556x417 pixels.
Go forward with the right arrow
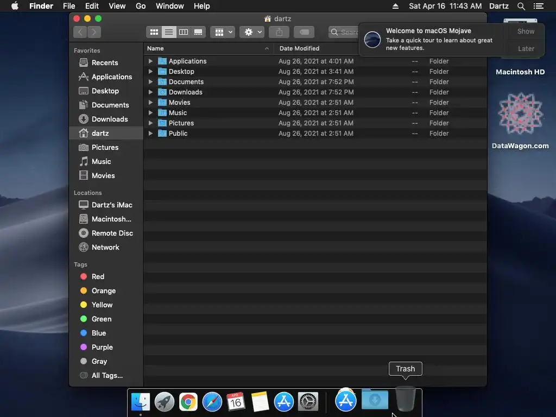click(x=94, y=32)
